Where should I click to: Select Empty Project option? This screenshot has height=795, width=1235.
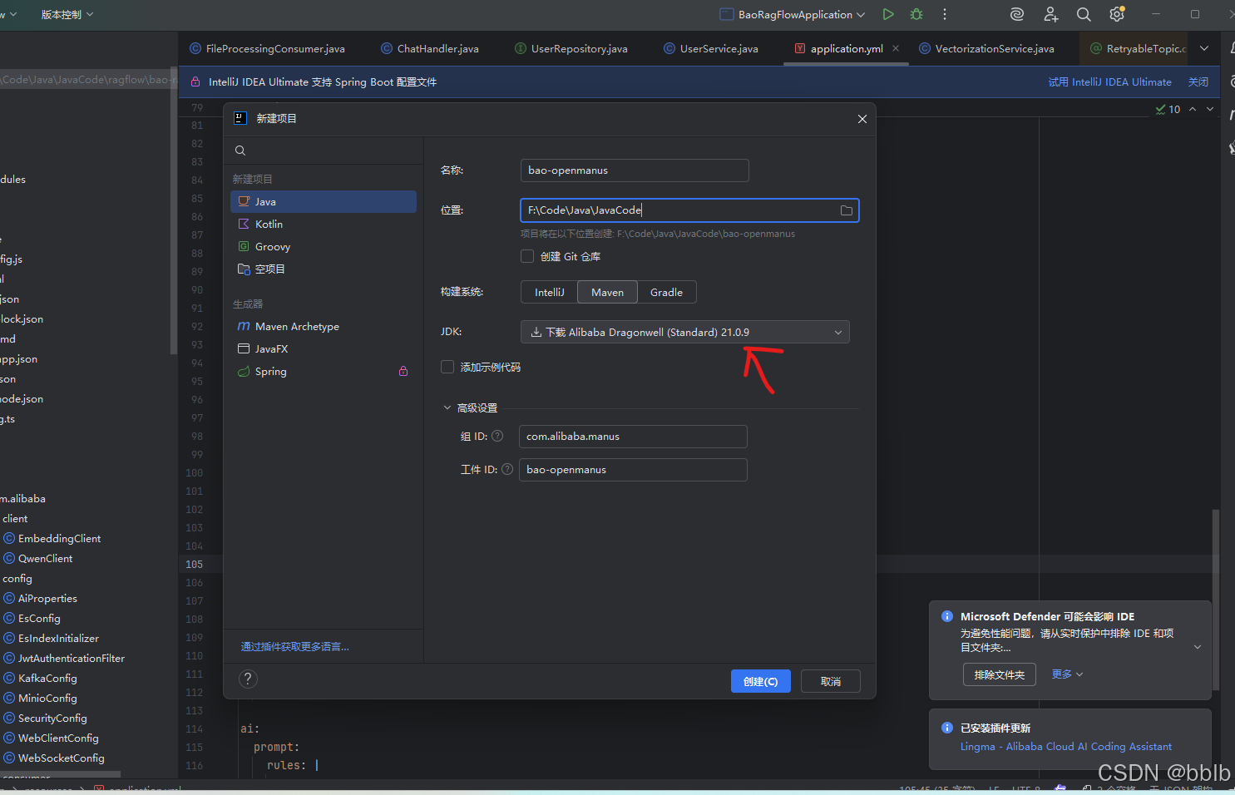pyautogui.click(x=324, y=269)
